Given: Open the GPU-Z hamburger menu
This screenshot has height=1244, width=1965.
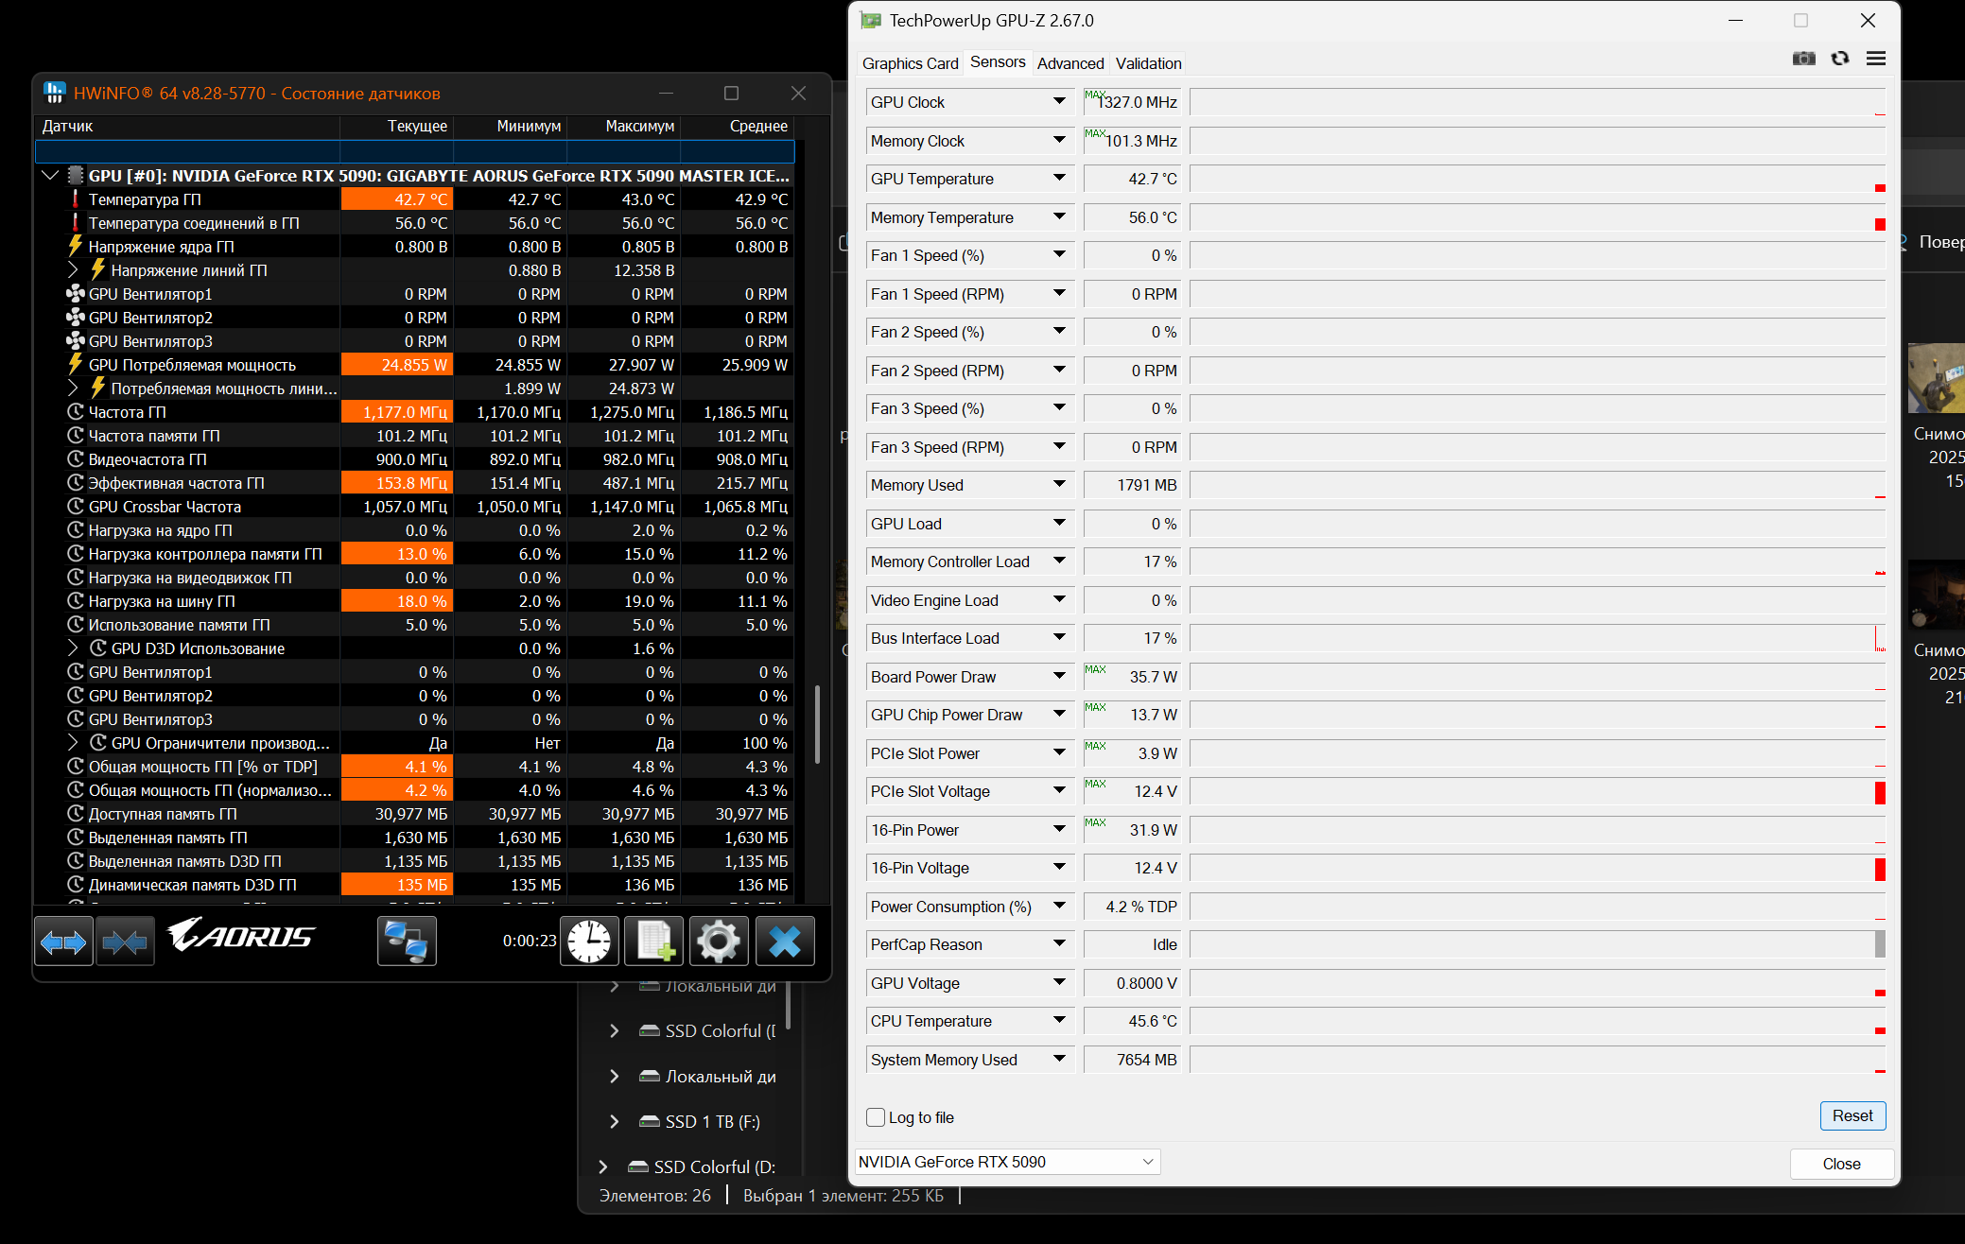Looking at the screenshot, I should [1876, 59].
